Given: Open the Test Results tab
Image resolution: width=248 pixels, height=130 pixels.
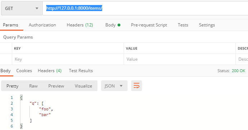Looking at the screenshot, I should (81, 71).
